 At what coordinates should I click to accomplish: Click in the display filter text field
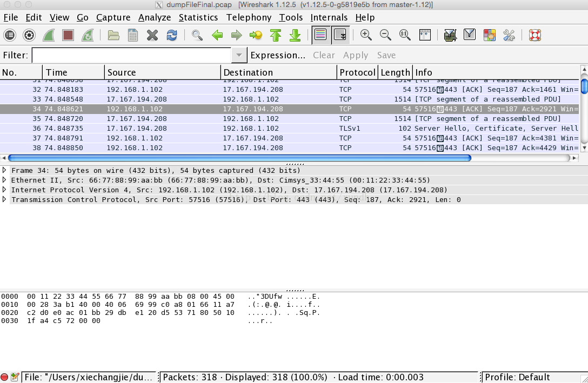[x=132, y=55]
